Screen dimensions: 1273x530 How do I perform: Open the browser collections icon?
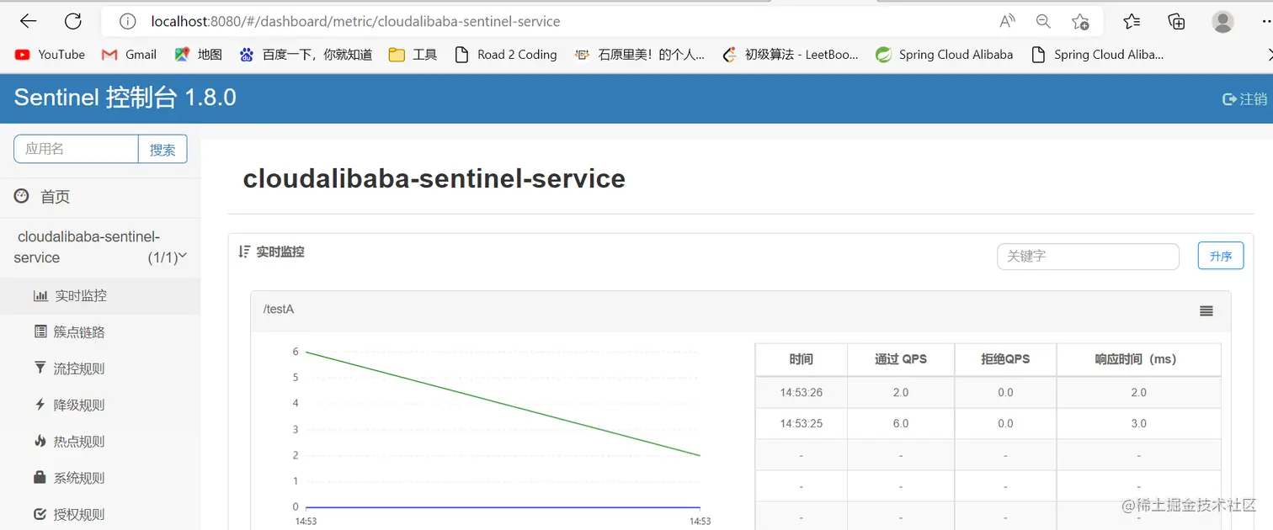click(1176, 22)
